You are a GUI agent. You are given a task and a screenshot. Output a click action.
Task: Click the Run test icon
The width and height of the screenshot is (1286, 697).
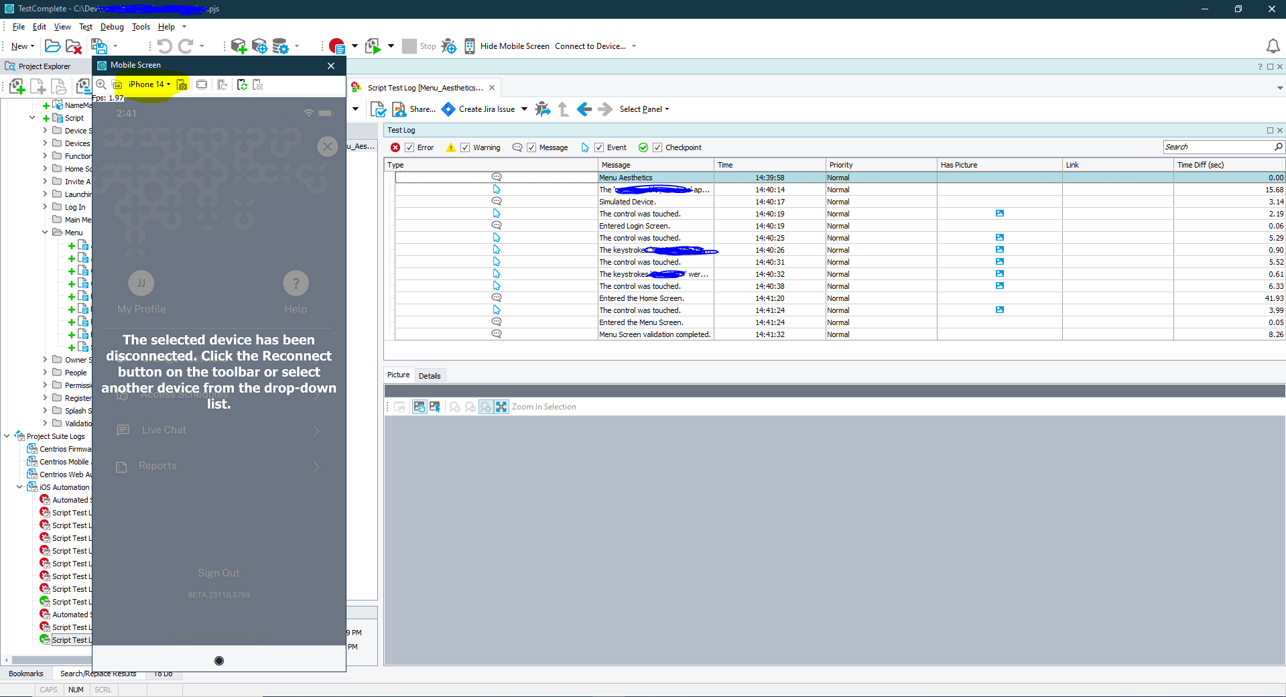tap(373, 46)
